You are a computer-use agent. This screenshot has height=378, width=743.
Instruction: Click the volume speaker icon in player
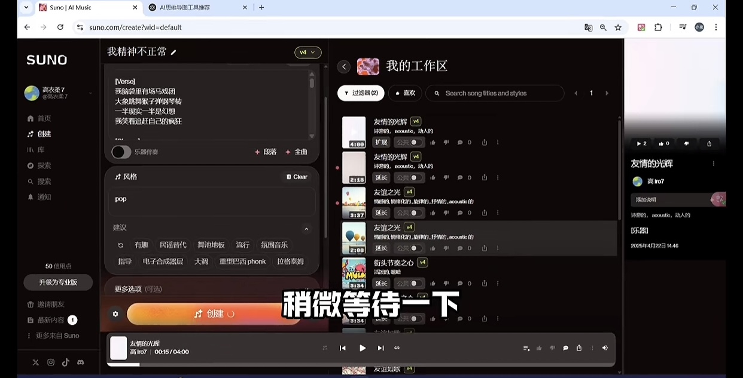point(605,348)
